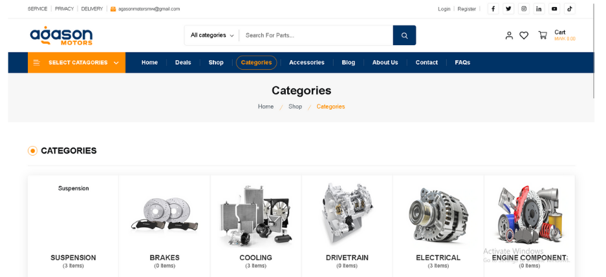Open the Drivetrain gearbox image
The image size is (606, 277).
click(347, 213)
